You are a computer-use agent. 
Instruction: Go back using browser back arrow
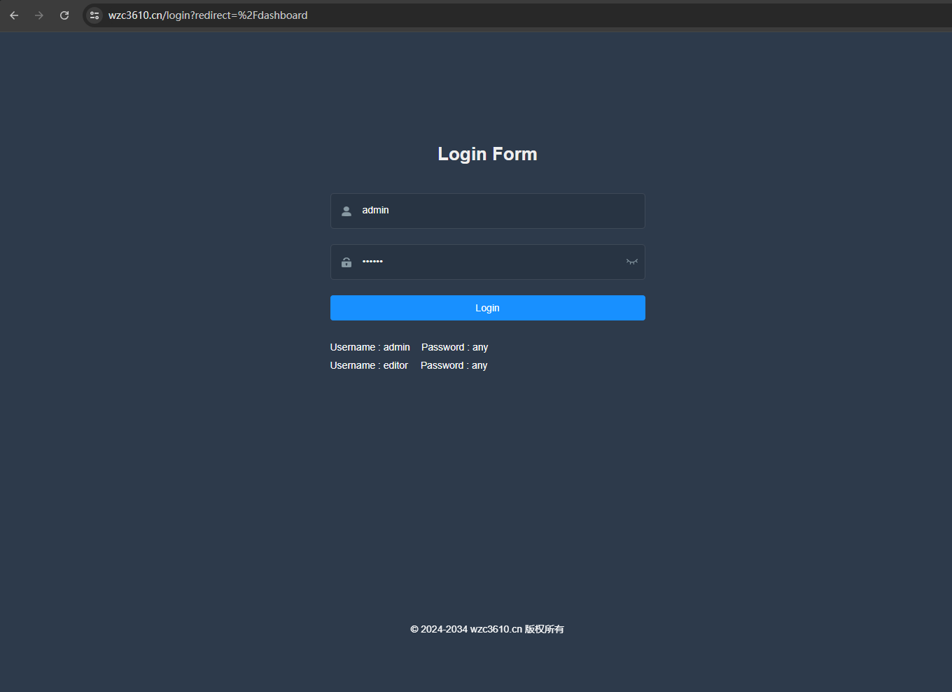(14, 15)
